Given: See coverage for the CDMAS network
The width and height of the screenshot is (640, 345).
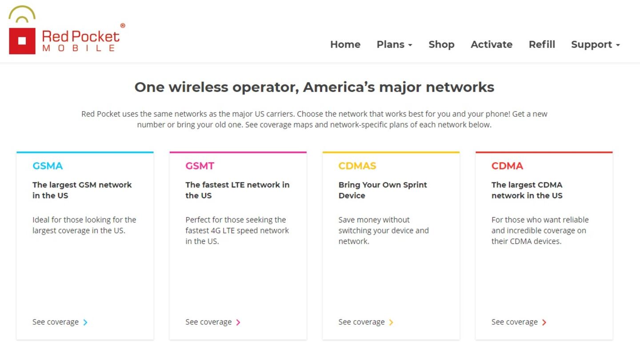Looking at the screenshot, I should 361,322.
